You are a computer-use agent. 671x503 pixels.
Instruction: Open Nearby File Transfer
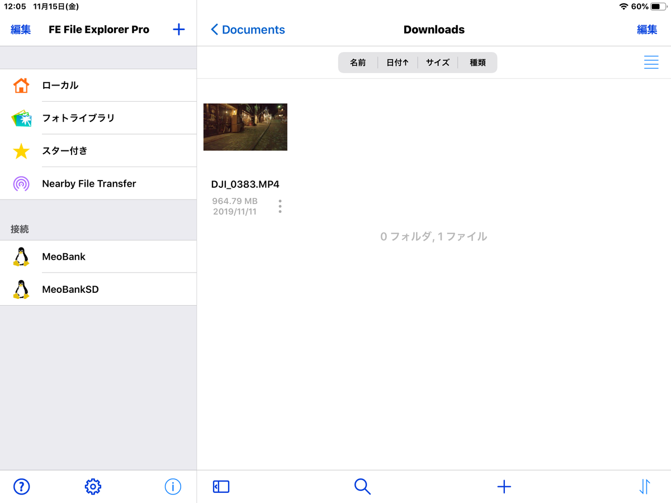pos(88,183)
